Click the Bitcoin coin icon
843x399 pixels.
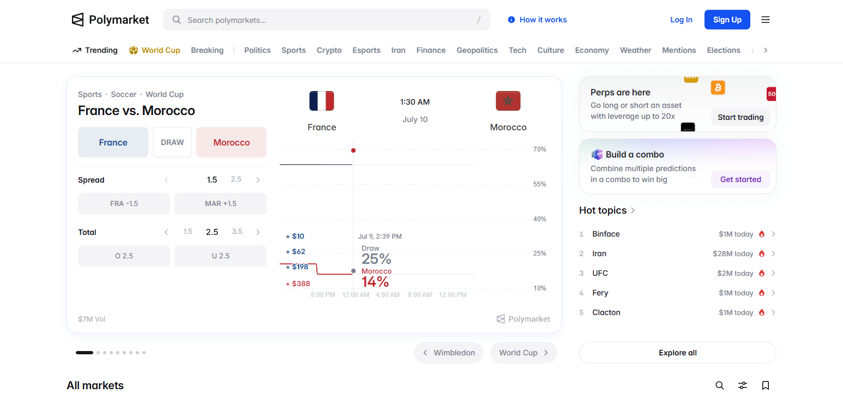(718, 88)
